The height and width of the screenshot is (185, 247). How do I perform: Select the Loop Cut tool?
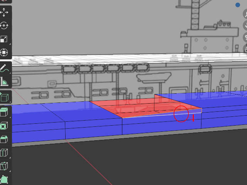pyautogui.click(x=4, y=152)
